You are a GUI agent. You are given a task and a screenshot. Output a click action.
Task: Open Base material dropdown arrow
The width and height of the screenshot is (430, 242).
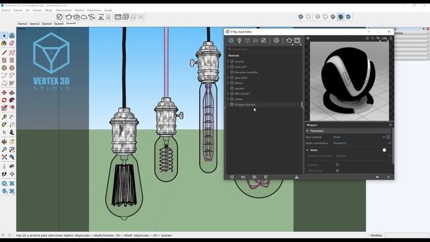tap(384, 137)
